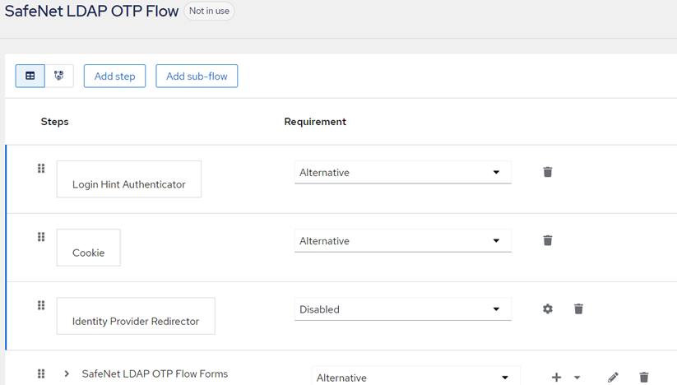Viewport: 677px width, 385px height.
Task: Open Identity Provider Redirector settings gear
Action: (548, 308)
